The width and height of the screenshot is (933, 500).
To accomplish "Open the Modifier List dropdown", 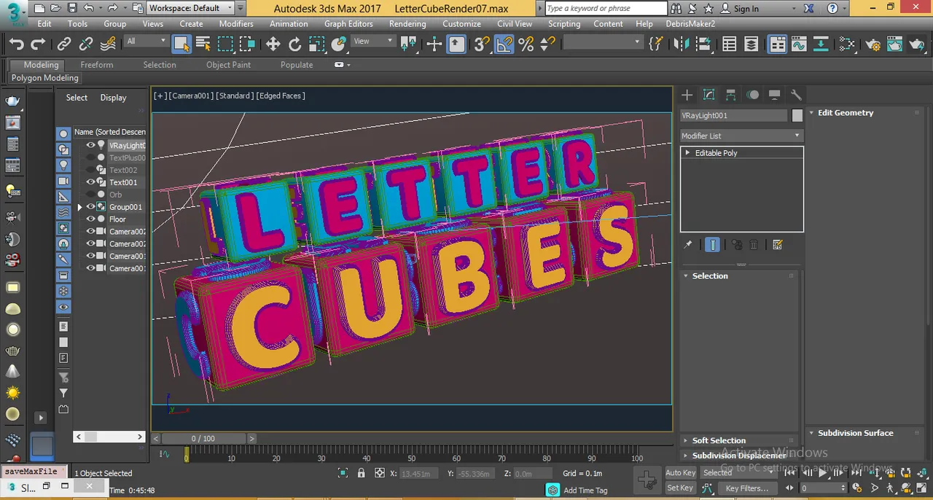I will [x=741, y=136].
